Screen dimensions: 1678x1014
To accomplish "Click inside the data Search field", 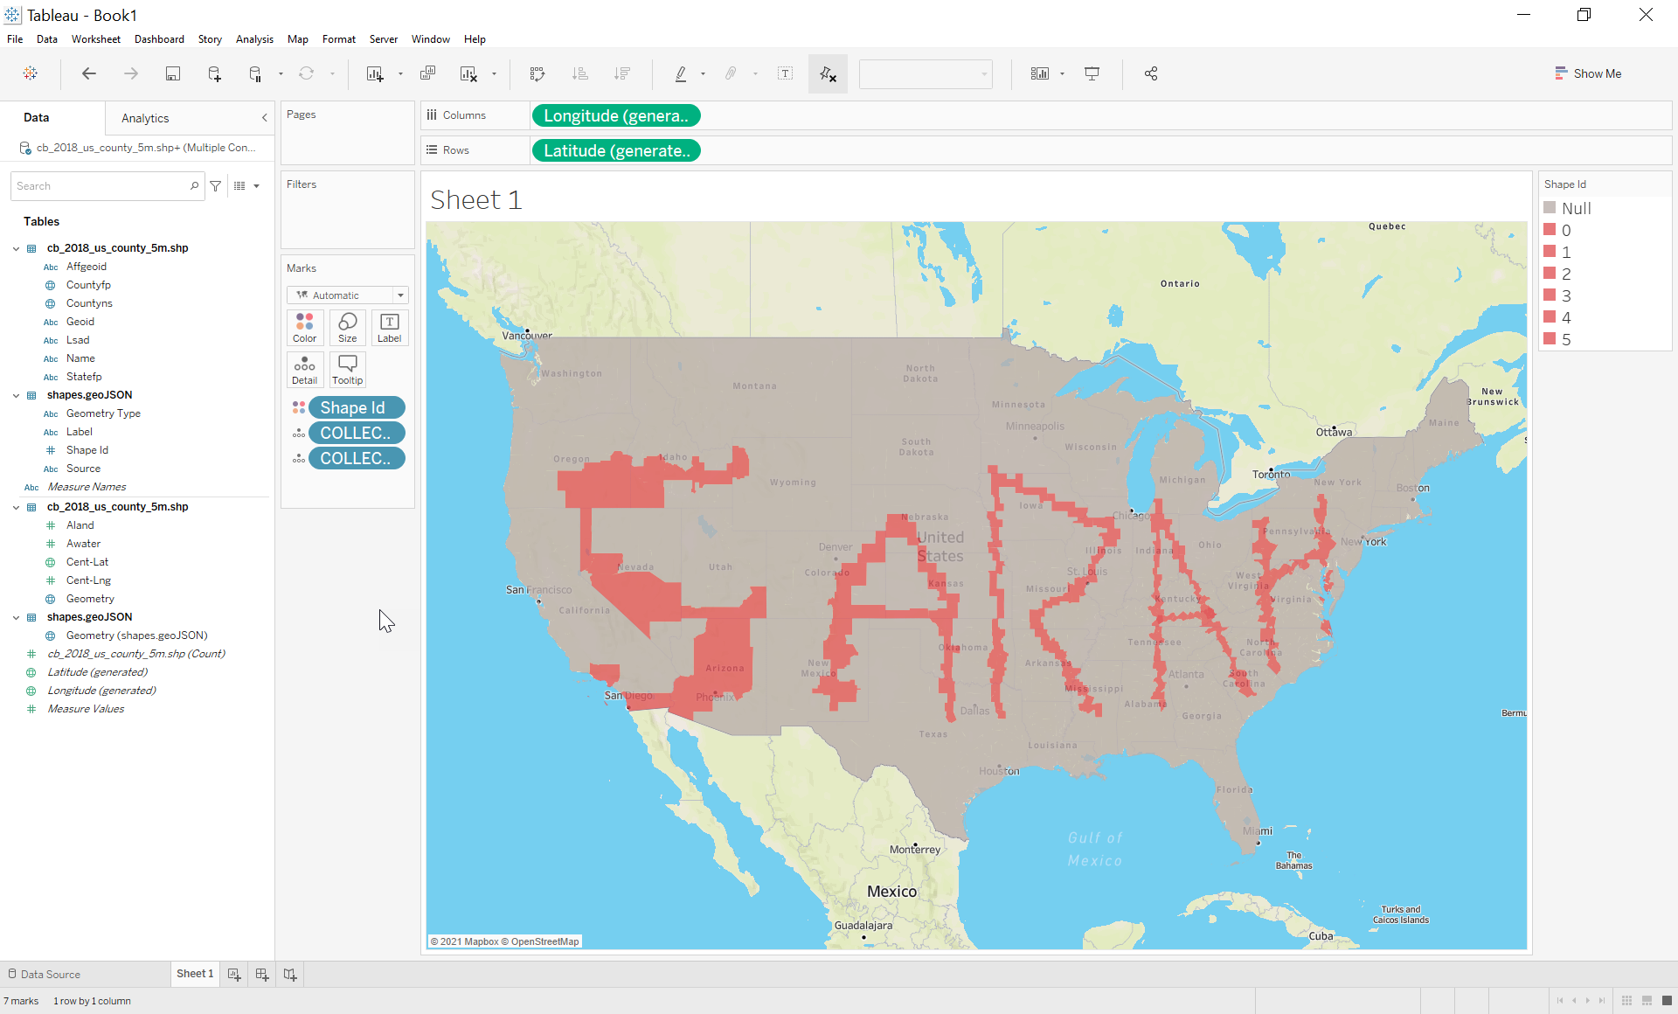I will tap(96, 185).
